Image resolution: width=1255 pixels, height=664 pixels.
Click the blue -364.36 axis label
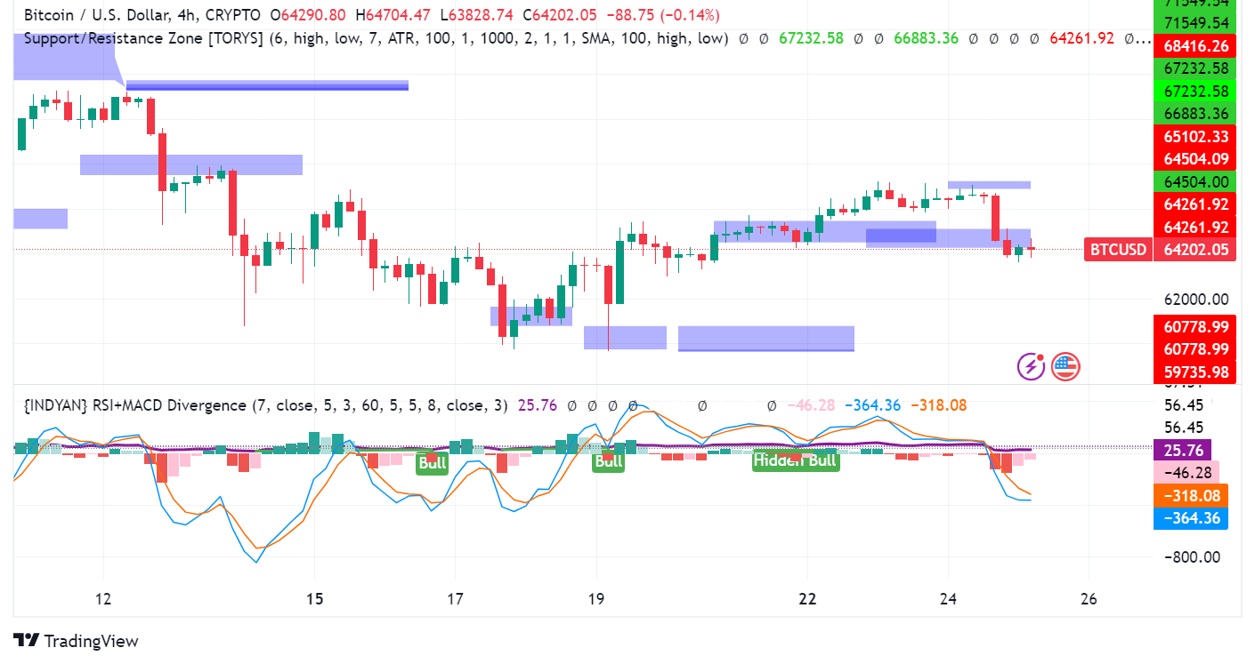pyautogui.click(x=1189, y=517)
